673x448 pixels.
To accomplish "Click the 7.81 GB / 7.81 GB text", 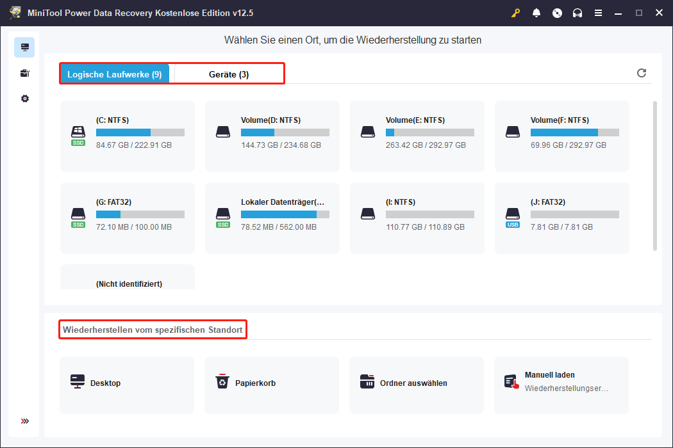I will pos(561,227).
